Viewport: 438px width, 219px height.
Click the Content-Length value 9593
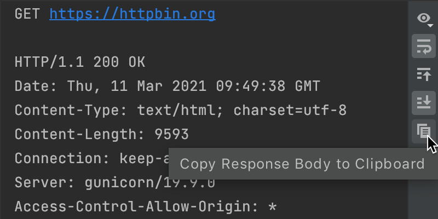[172, 134]
